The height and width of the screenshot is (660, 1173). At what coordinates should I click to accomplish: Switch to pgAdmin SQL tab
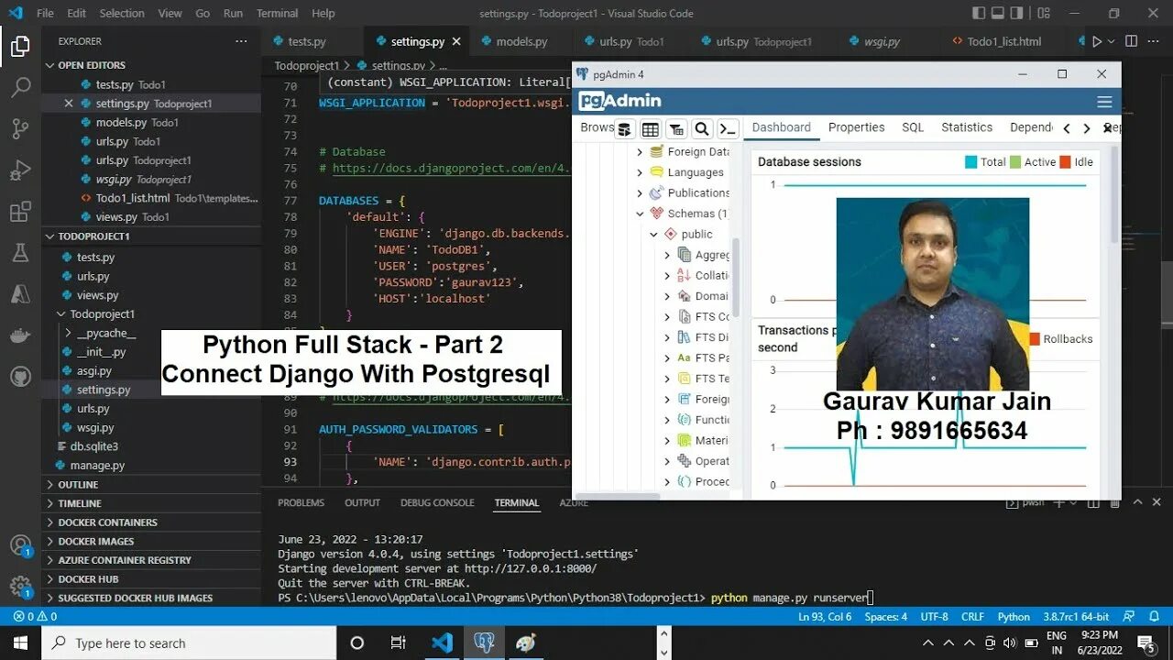pyautogui.click(x=913, y=127)
